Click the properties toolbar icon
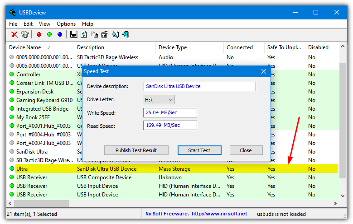This screenshot has height=224, width=353. click(x=105, y=34)
